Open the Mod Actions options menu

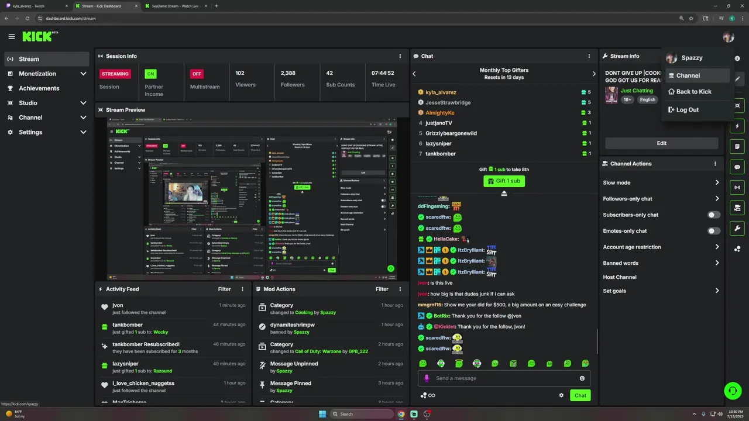400,289
